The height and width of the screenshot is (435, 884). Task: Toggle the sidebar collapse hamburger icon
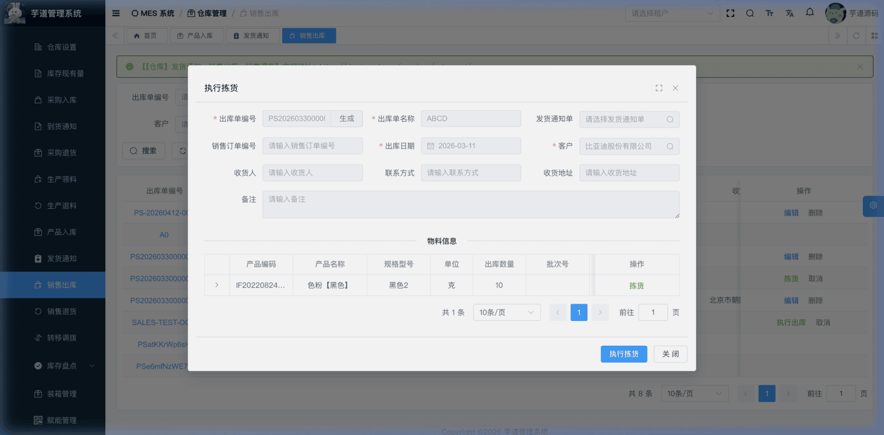coord(116,13)
